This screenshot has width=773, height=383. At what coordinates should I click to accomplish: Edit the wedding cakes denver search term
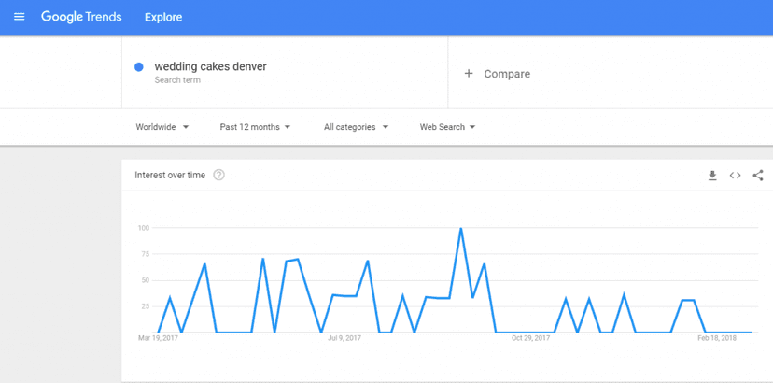coord(210,66)
